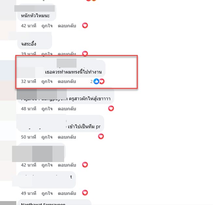Like the หนักหัวไหมนะ comment via ถูกใจ
Viewport: 213px width, 205px height.
coord(47,26)
